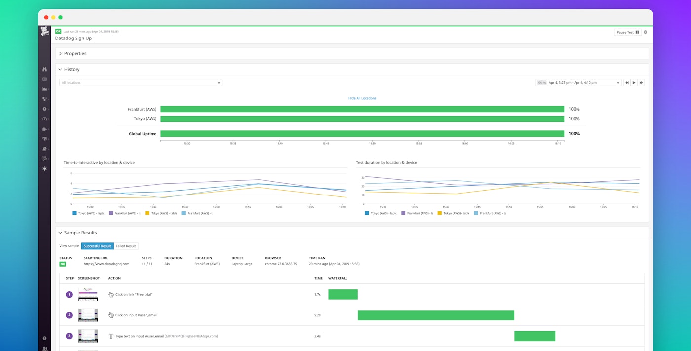The height and width of the screenshot is (351, 691).
Task: Select the Successful Result tab
Action: [x=97, y=246]
